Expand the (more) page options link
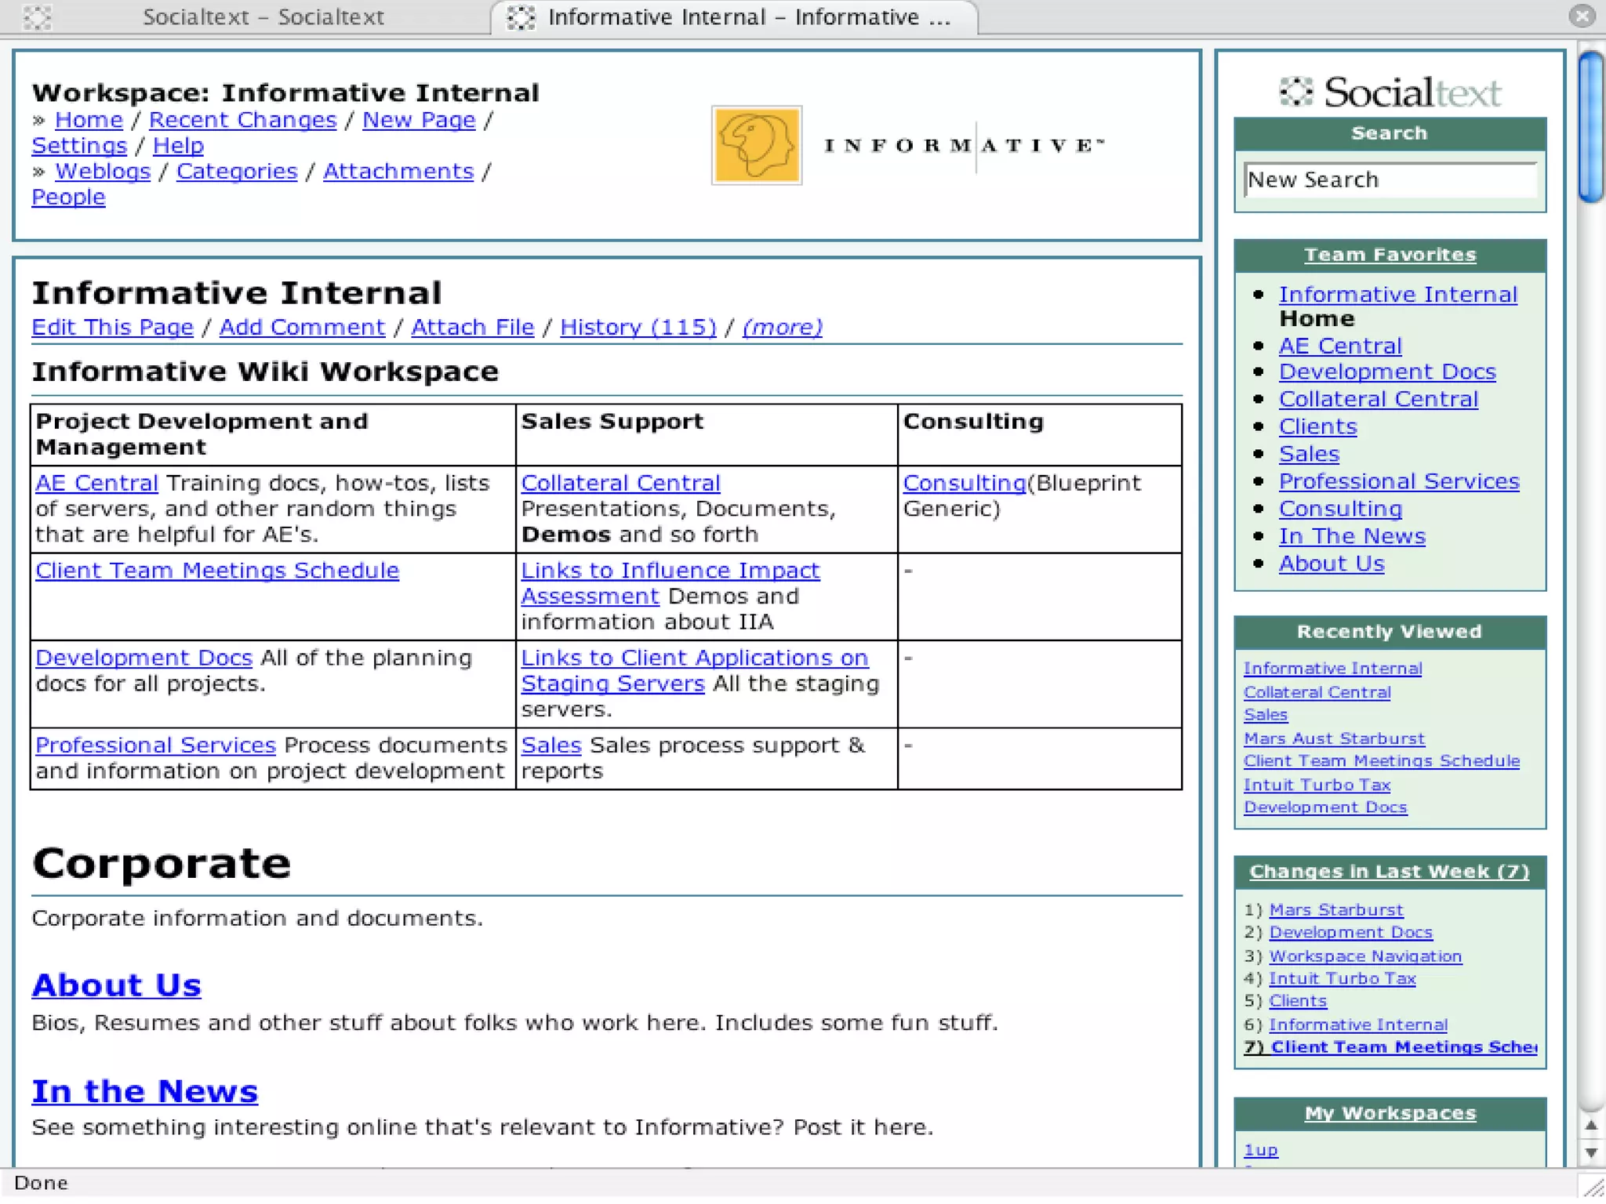The image size is (1606, 1204). pyautogui.click(x=782, y=327)
